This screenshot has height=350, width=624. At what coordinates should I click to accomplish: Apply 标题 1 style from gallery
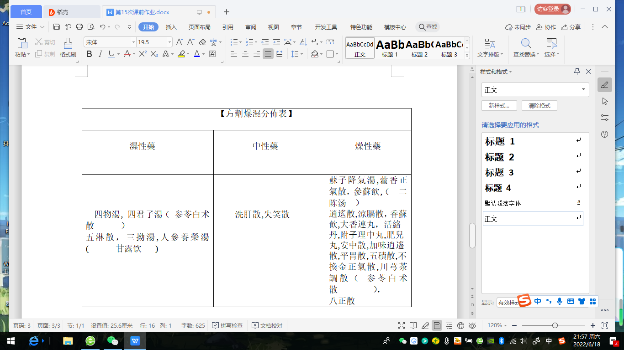(x=390, y=48)
